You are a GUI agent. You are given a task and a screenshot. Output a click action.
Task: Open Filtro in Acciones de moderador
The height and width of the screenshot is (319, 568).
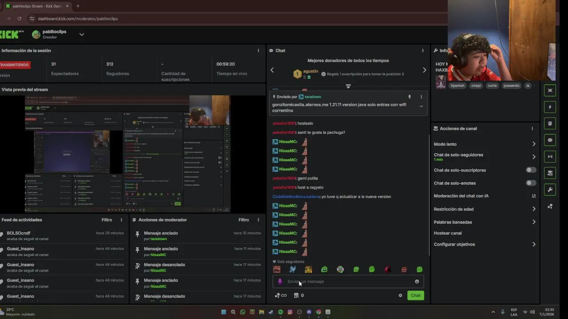(x=244, y=220)
